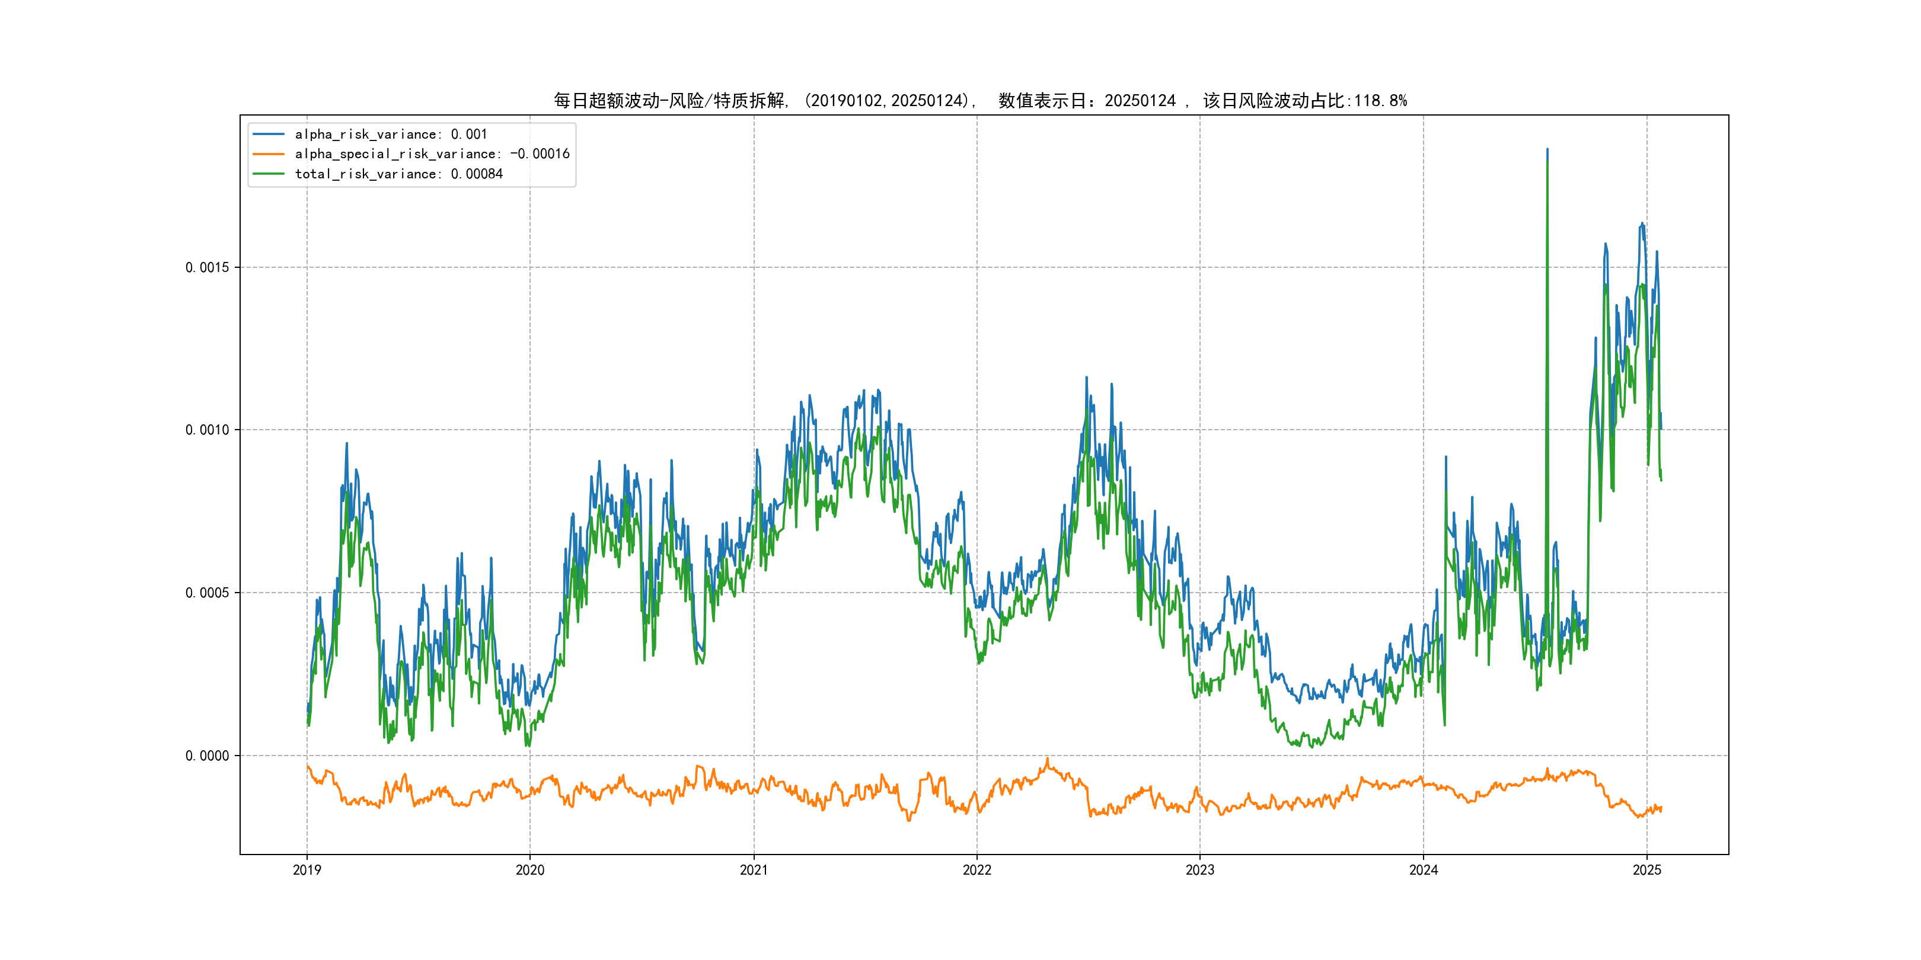Click the 2025 x-axis tick label
Screen dimensions: 1921x960
1646,870
